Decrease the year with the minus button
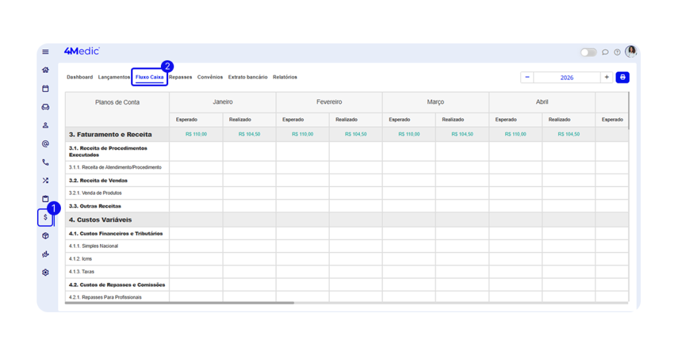678x355 pixels. [527, 77]
